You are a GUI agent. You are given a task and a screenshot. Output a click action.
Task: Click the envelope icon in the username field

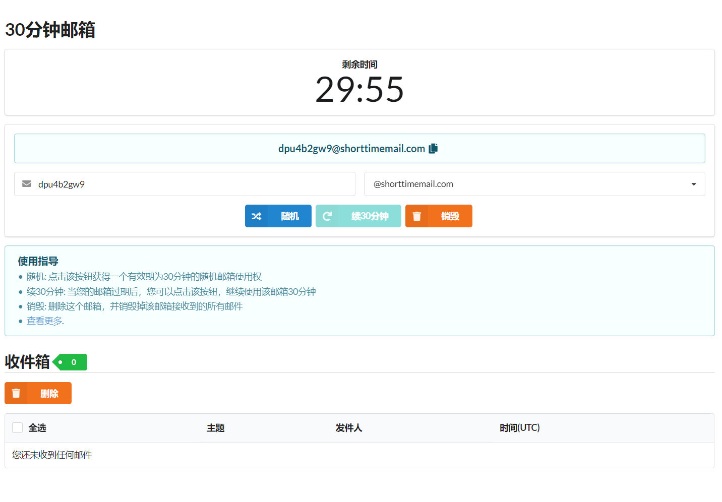27,184
